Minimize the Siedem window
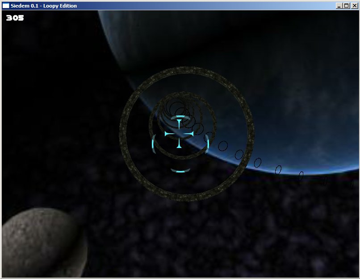Viewport: 360px width, 279px height. (339, 6)
